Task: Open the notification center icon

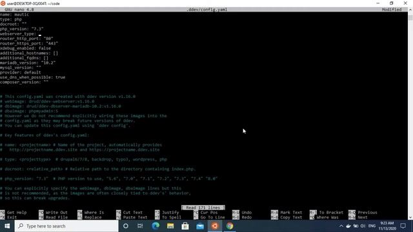Action: (403, 226)
